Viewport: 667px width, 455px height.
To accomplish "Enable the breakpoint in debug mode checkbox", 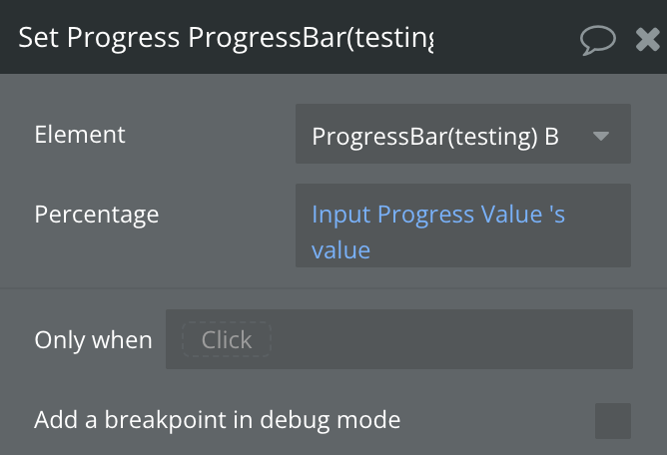I will point(612,420).
